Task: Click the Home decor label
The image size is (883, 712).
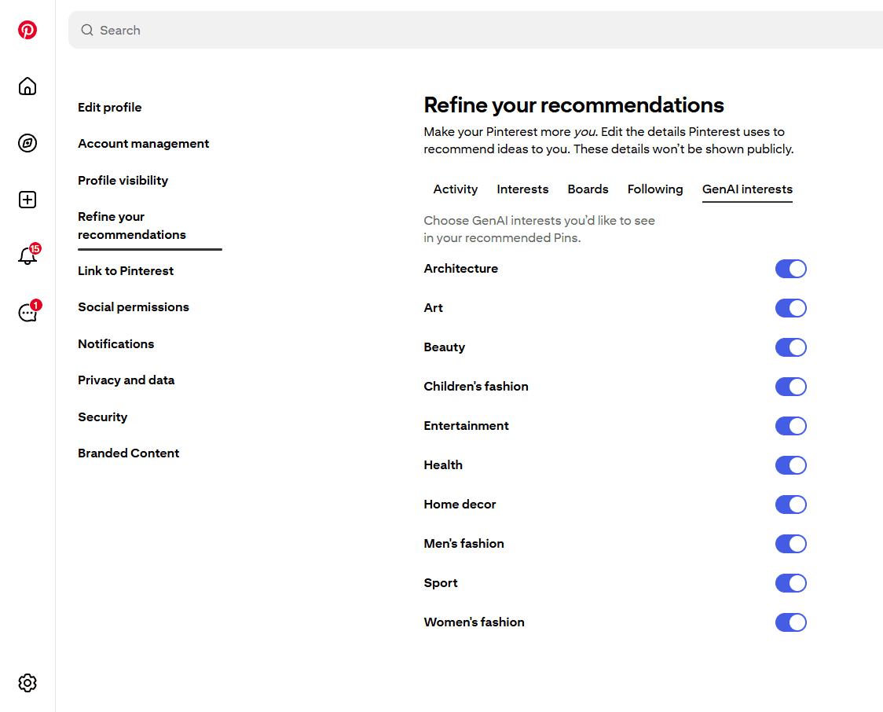Action: coord(460,505)
